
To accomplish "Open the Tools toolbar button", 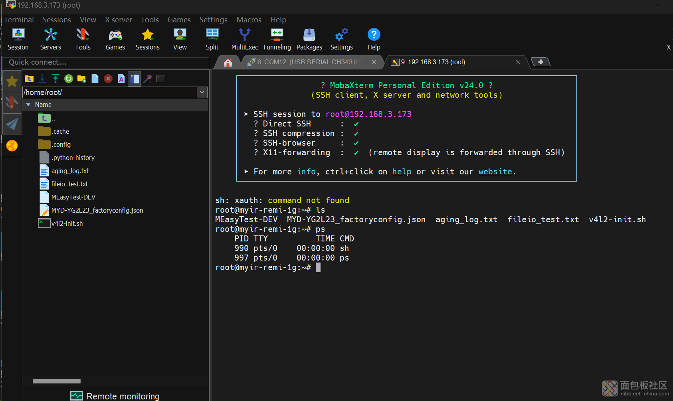I will click(83, 39).
